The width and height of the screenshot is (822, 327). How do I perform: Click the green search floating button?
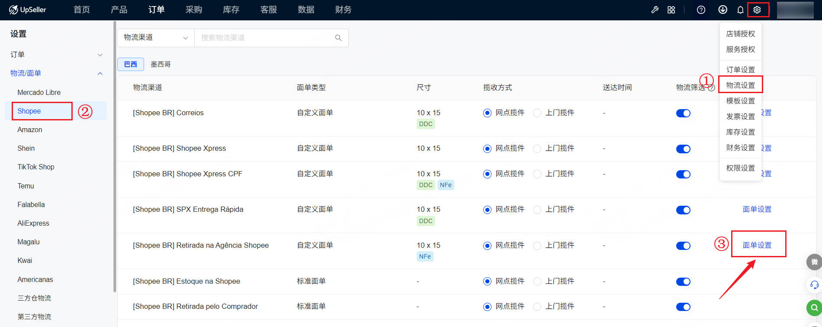[814, 308]
